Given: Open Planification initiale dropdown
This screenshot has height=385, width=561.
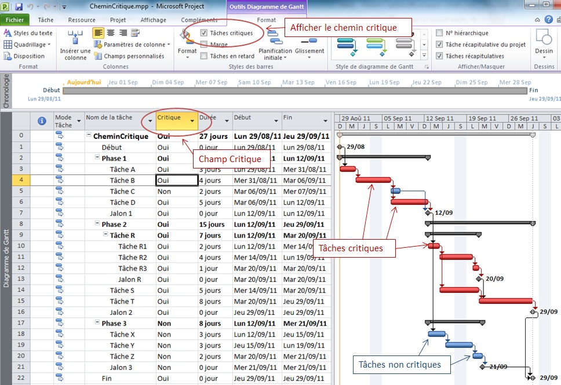Looking at the screenshot, I should 275,45.
